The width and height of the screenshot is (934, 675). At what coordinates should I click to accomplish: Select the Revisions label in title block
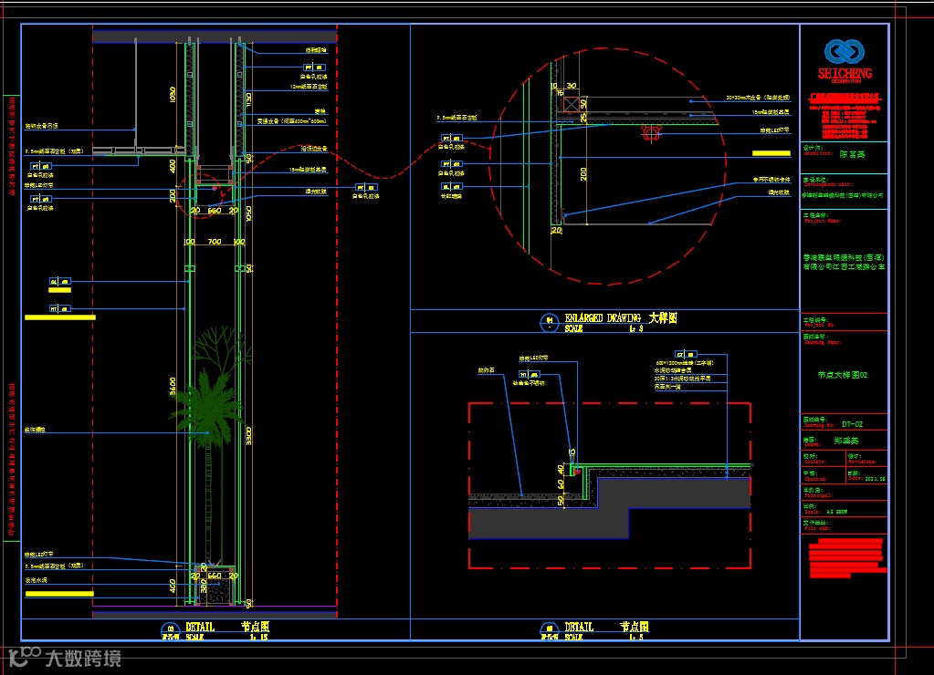pos(861,462)
